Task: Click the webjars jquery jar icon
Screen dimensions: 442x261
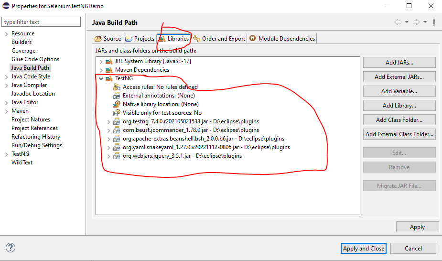Action: (x=117, y=156)
